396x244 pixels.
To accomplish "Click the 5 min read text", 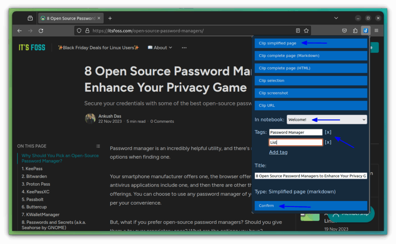I will tap(136, 121).
